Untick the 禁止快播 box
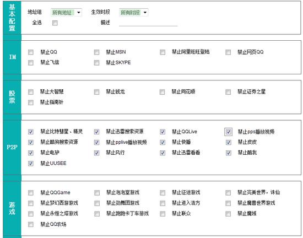Image resolution: width=303 pixels, height=238 pixels. 163,142
